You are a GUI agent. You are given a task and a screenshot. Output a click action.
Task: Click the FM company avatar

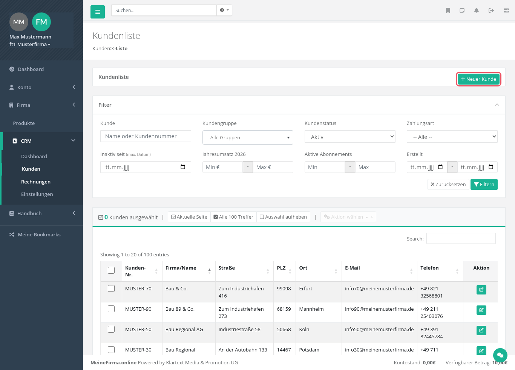click(x=41, y=22)
